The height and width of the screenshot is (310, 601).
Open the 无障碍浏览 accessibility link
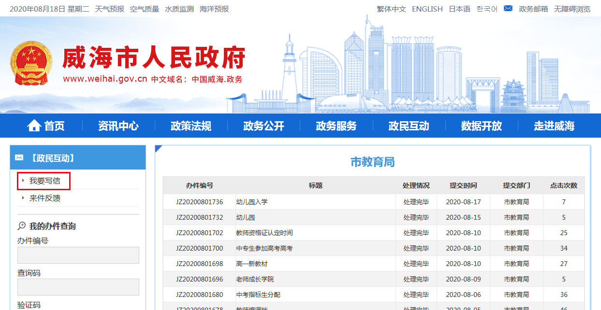click(x=572, y=9)
